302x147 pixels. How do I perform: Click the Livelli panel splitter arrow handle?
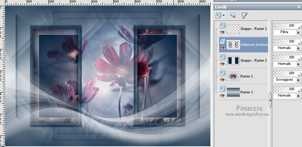270,100
